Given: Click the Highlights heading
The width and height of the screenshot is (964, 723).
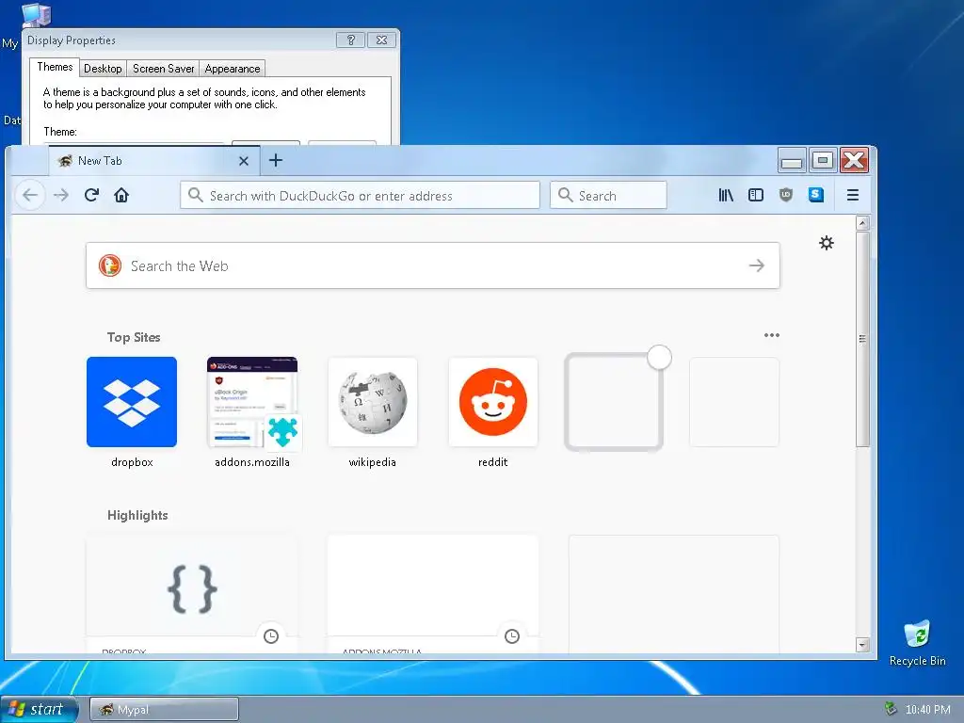Looking at the screenshot, I should 137,515.
